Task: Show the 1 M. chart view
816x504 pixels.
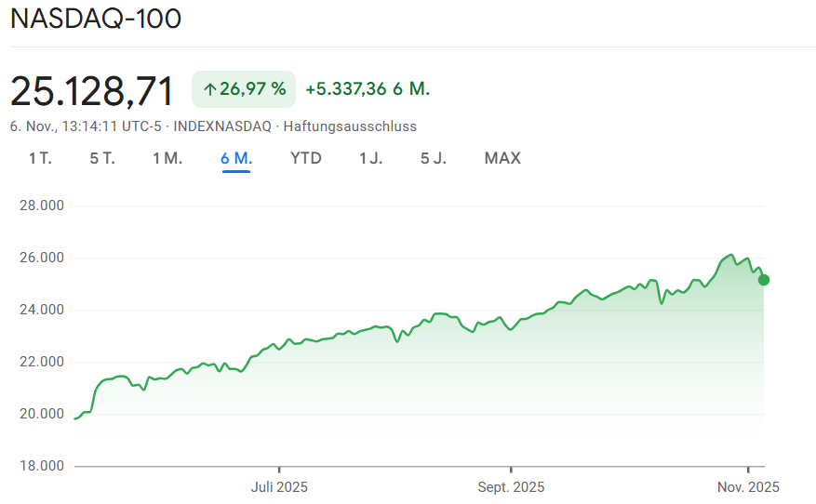Action: tap(167, 158)
